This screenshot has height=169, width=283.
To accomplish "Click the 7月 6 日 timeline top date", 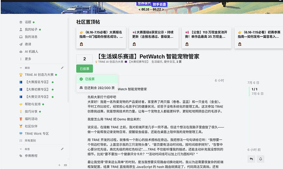I will (x=253, y=83).
